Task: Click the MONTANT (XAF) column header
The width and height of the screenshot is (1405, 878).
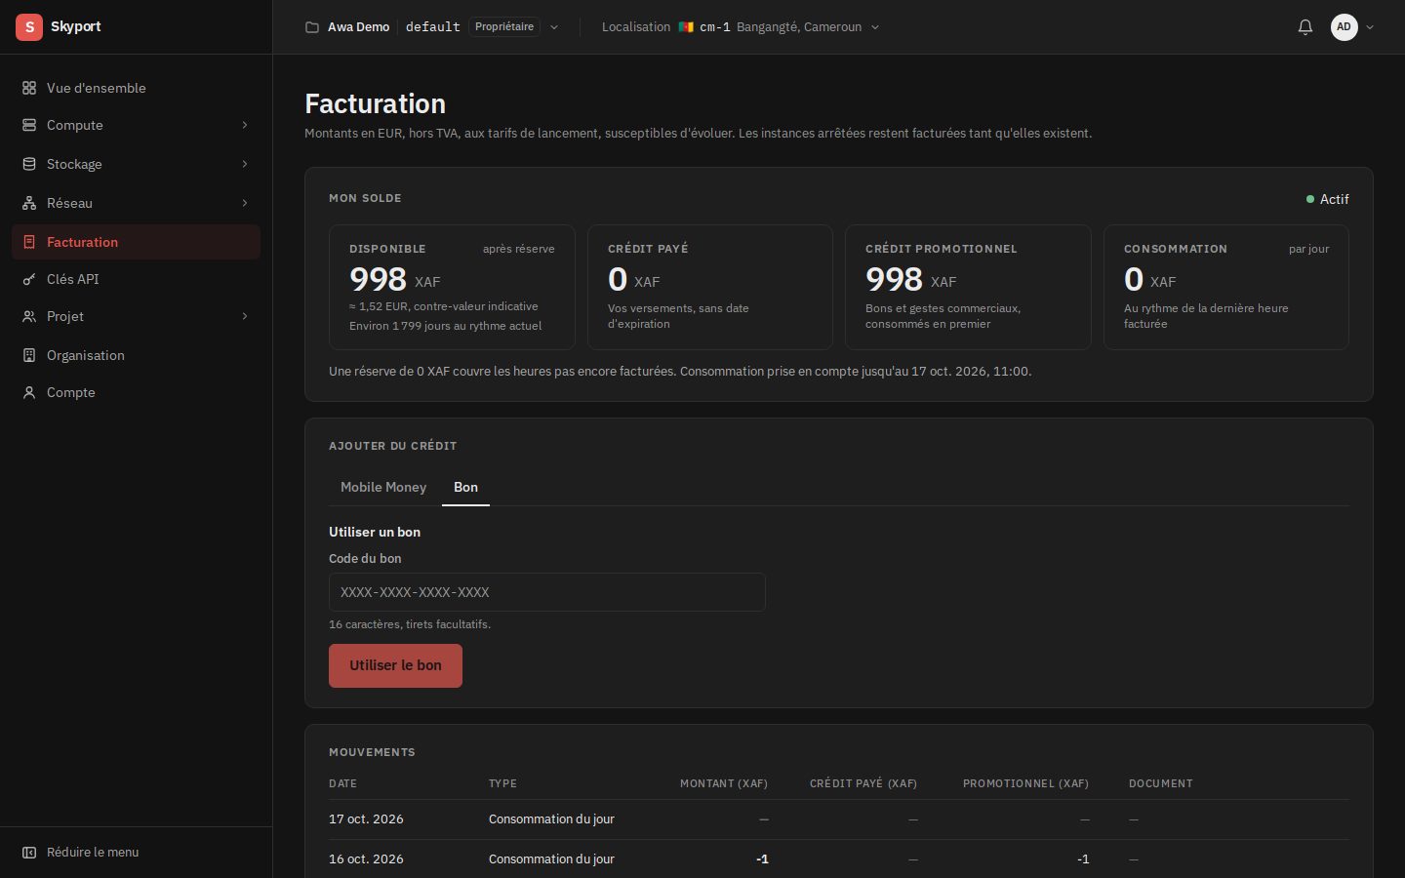Action: pos(724,783)
